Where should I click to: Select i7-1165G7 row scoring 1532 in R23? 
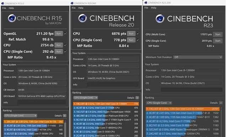(183, 113)
